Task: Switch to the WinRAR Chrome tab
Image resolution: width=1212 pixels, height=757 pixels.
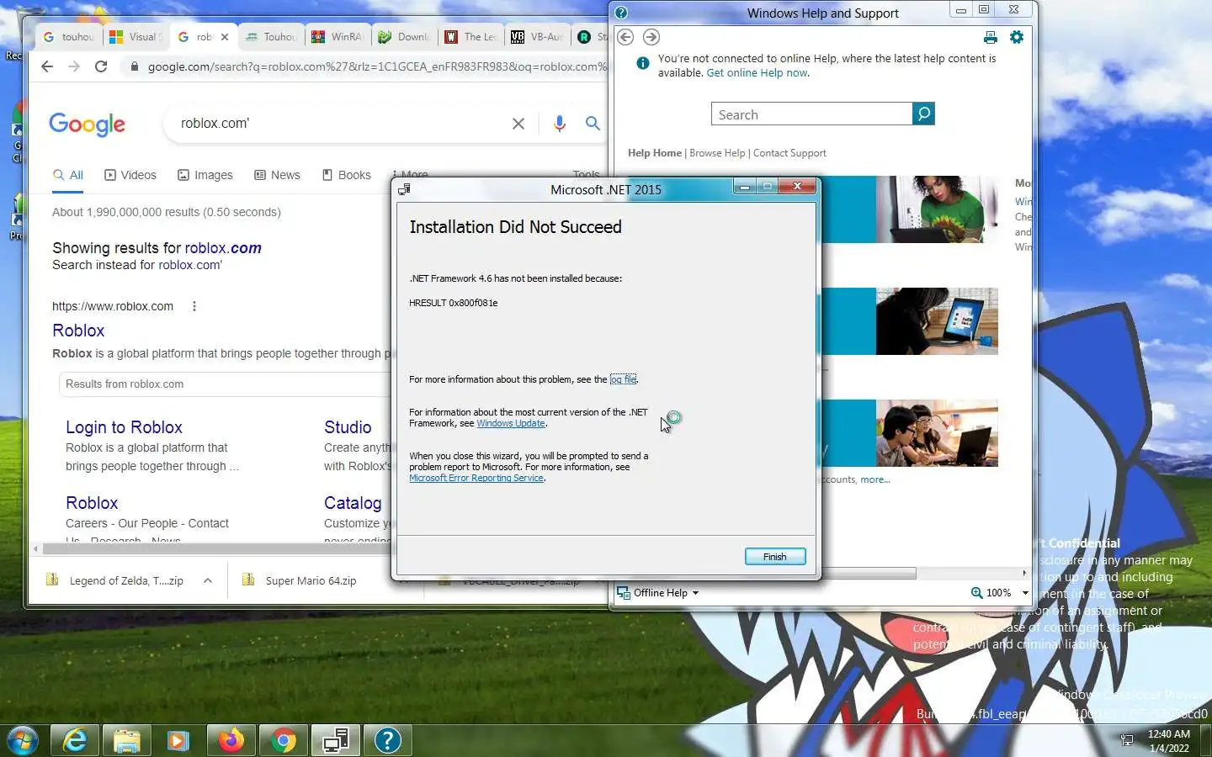Action: 338,37
